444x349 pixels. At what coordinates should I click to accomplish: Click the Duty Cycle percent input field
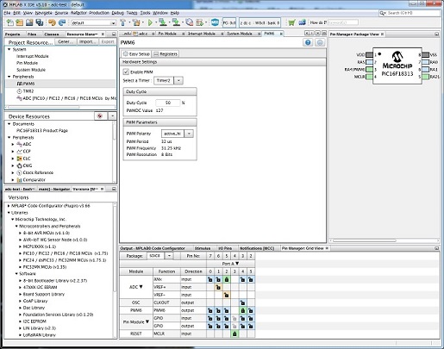coord(168,103)
